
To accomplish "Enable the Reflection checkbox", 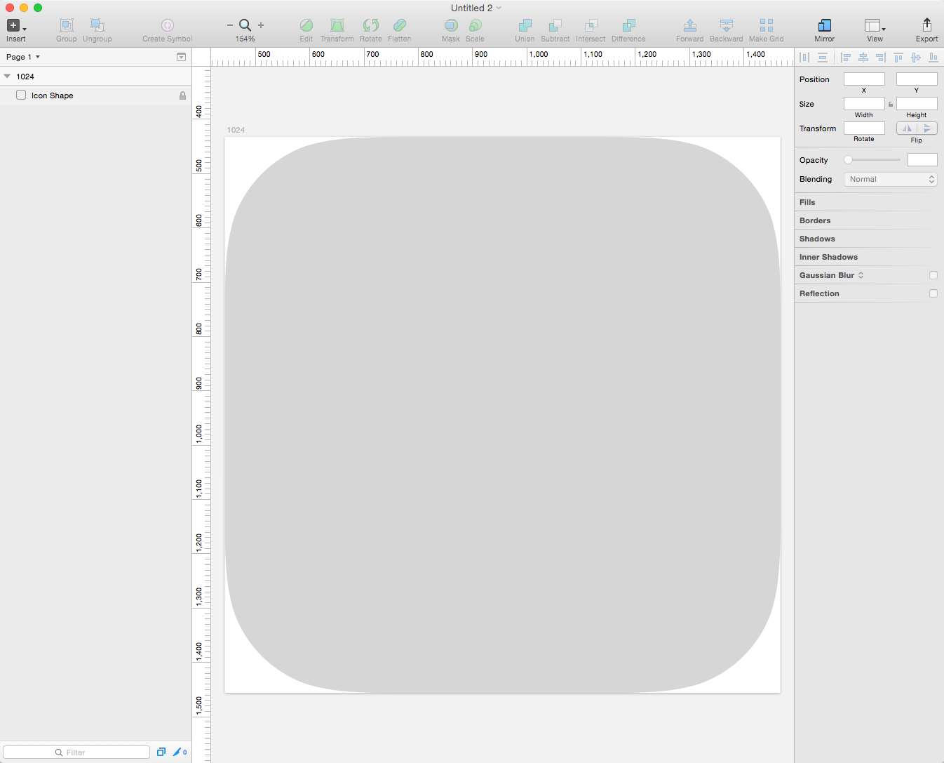I will [933, 293].
